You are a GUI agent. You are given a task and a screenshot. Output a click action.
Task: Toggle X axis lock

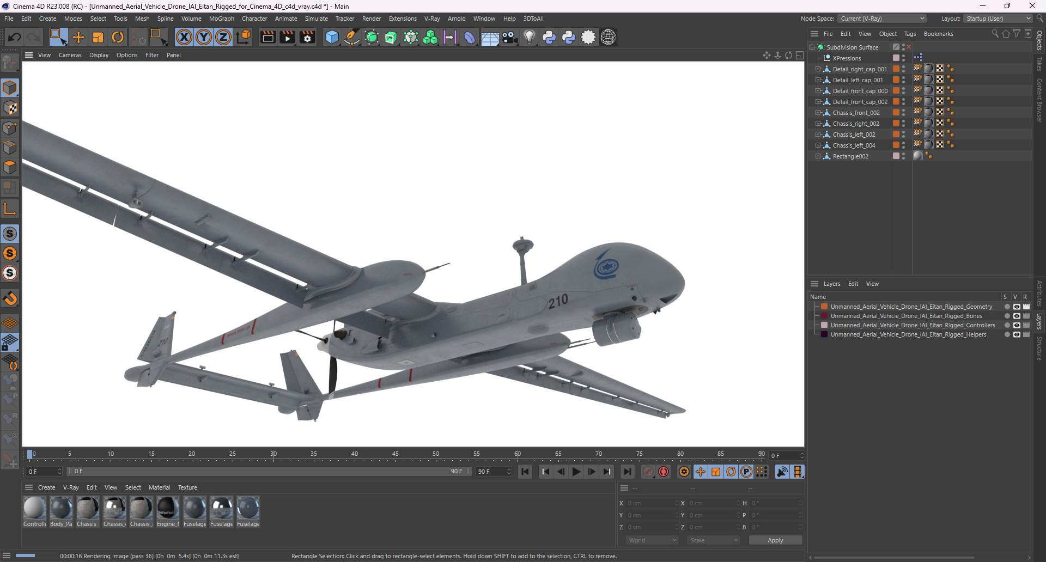tap(184, 37)
